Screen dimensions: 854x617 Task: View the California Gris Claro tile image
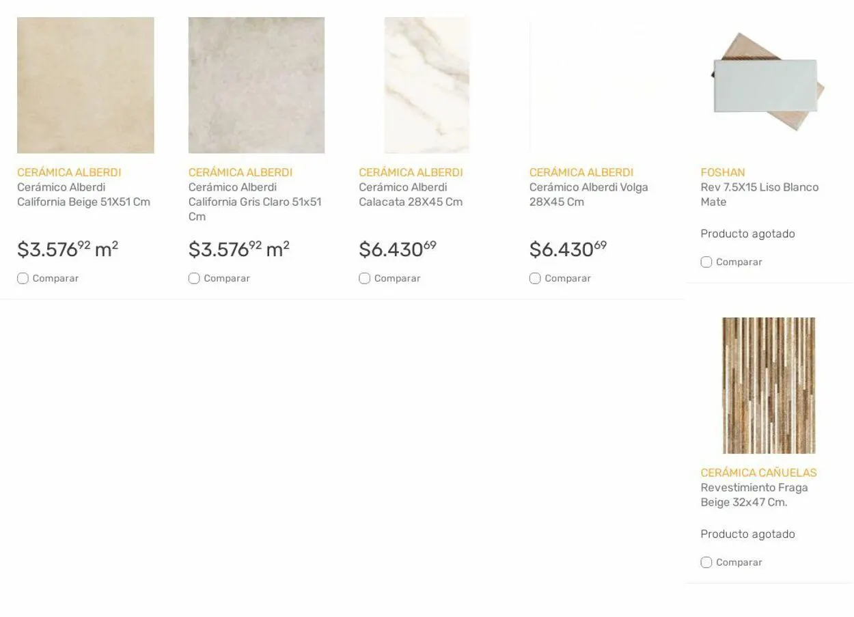(256, 85)
